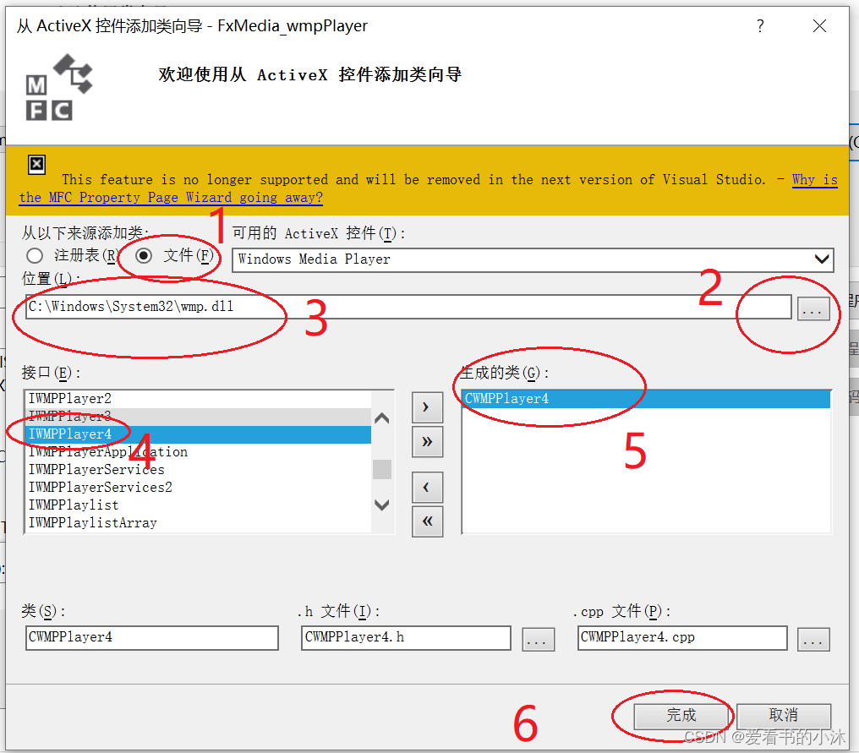Browse for the .cpp file location
The image size is (859, 753).
[813, 640]
